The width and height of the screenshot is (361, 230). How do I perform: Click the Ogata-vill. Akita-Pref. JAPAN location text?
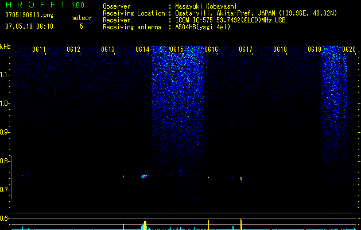pos(256,13)
